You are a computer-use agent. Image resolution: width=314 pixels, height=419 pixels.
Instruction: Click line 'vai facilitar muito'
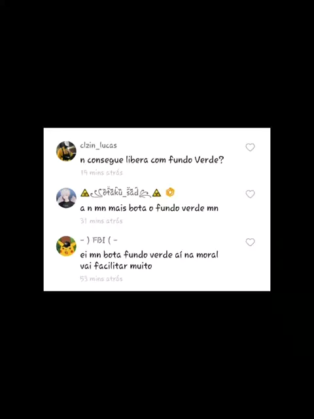(116, 266)
